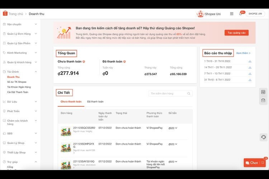Expand amount ₫920 for order 221123SQCSS3R2
The height and width of the screenshot is (179, 269).
click(x=176, y=128)
